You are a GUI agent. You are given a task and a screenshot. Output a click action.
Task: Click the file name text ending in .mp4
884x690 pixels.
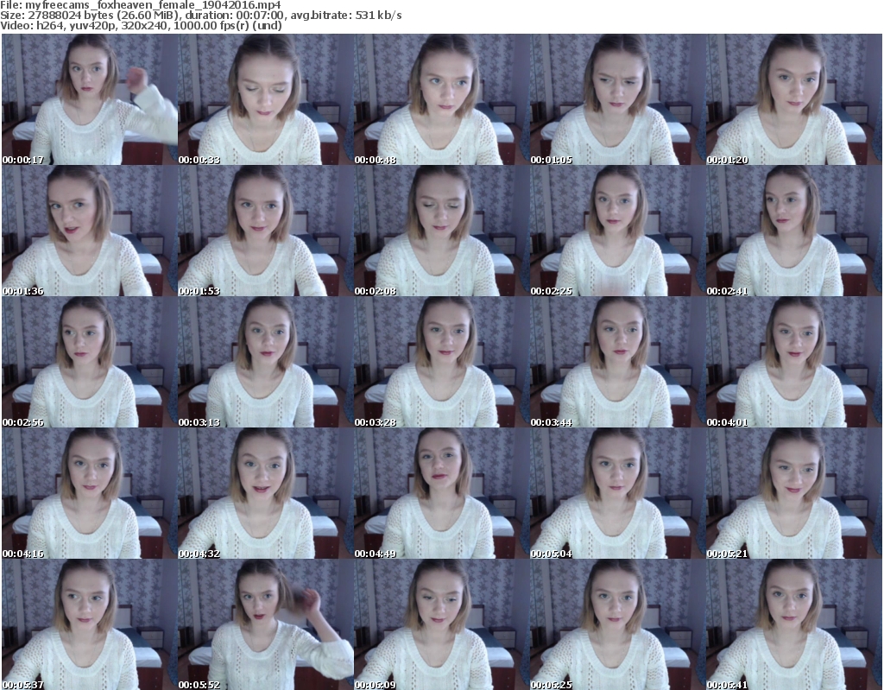[153, 5]
